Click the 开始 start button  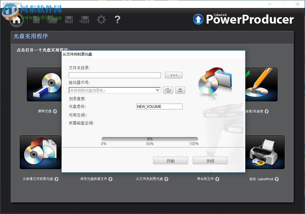(170, 161)
